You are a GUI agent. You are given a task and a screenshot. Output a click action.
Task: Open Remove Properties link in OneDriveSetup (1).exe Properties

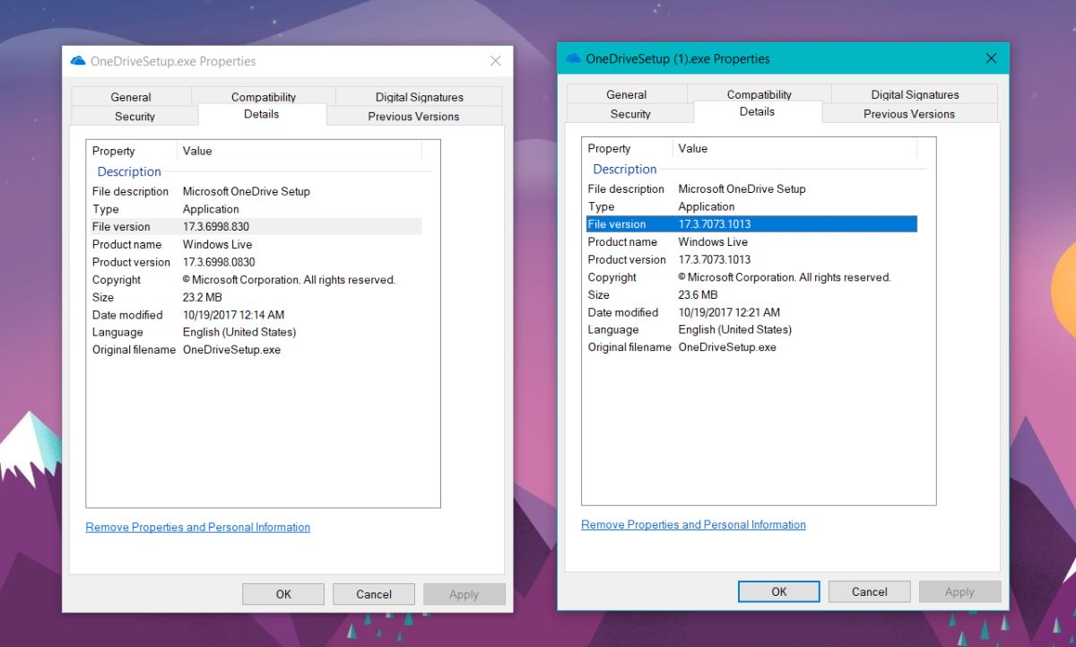click(694, 524)
